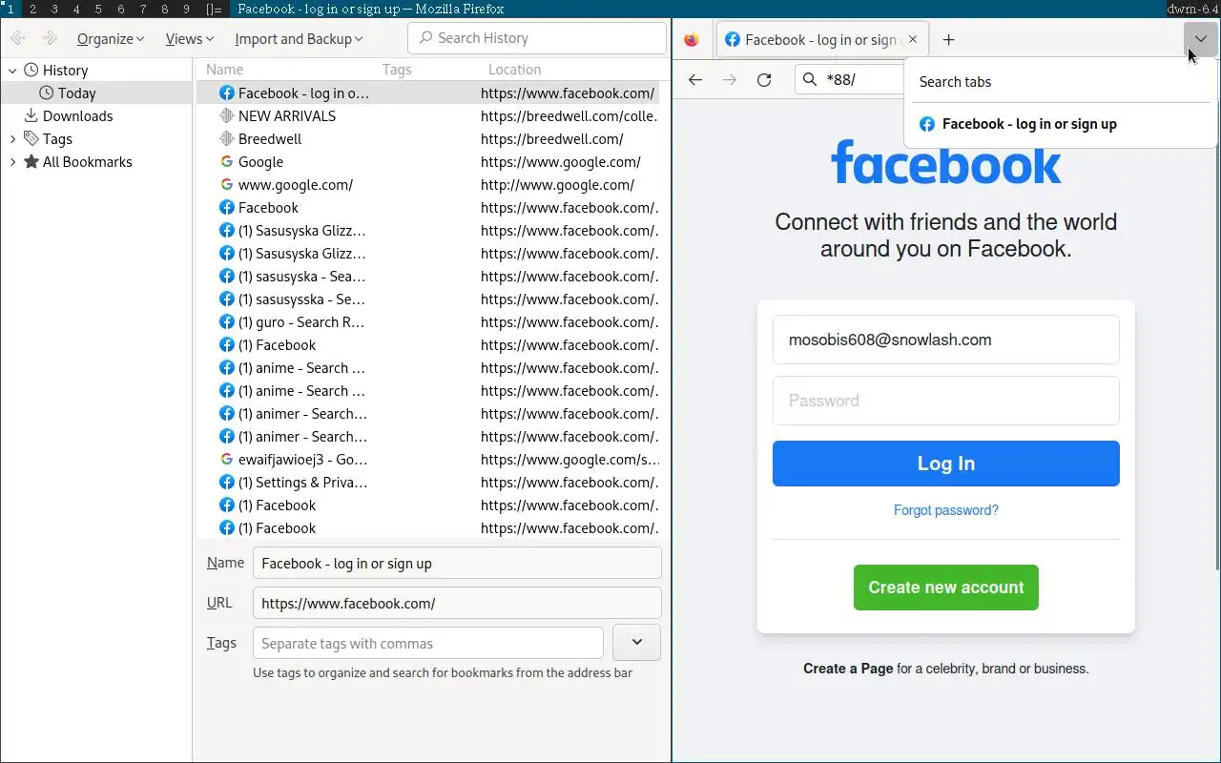Image resolution: width=1221 pixels, height=763 pixels.
Task: Click the Log In button
Action: coord(946,464)
